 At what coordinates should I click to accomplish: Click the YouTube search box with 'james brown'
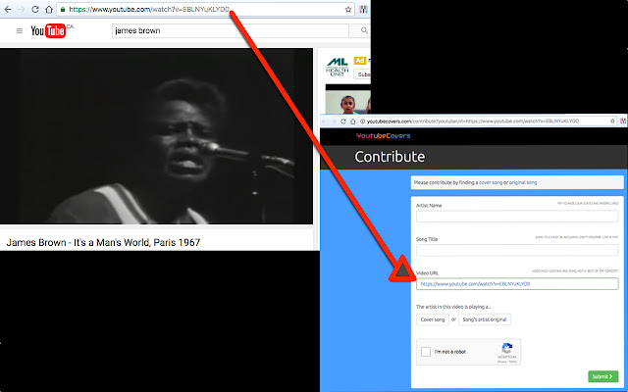tap(231, 30)
